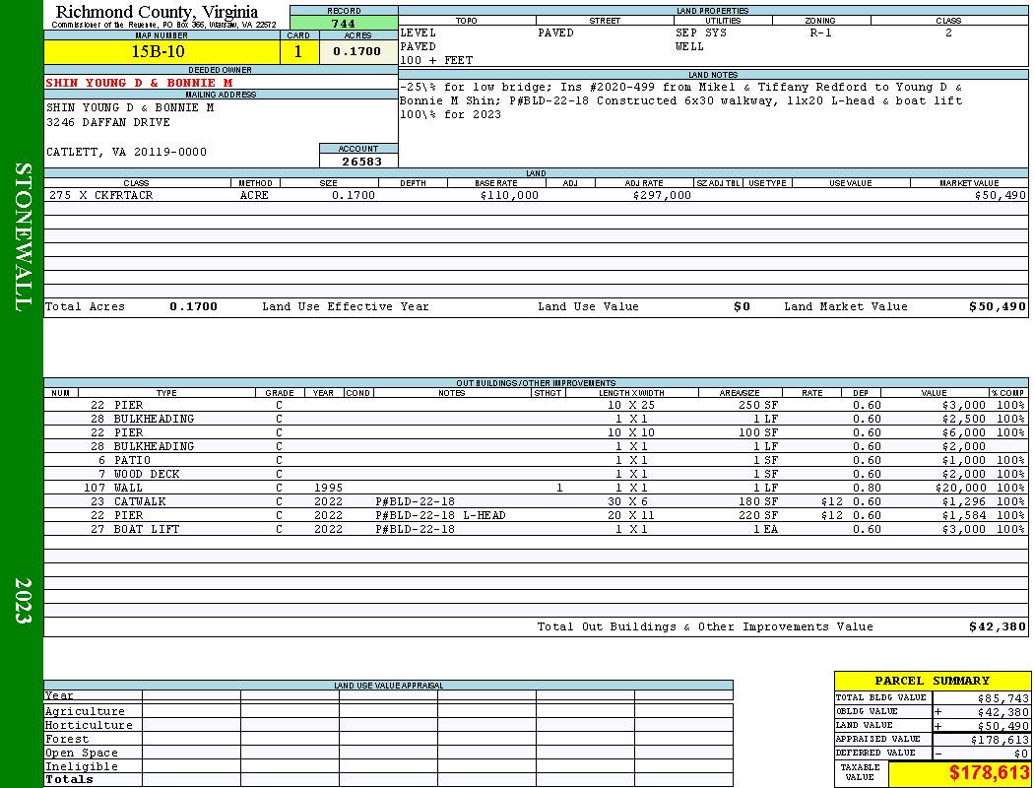Select land row market value $50,490
This screenshot has height=788, width=1034.
tap(1000, 195)
